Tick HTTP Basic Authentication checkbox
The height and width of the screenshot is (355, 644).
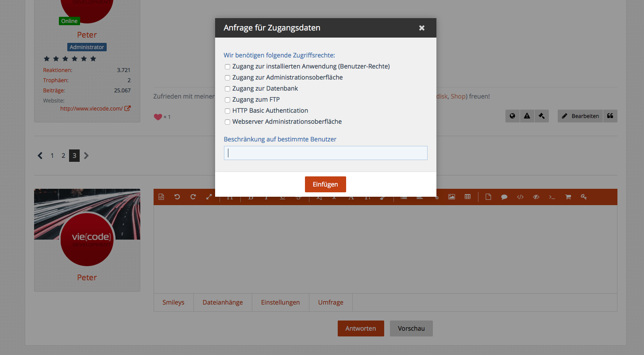(228, 111)
